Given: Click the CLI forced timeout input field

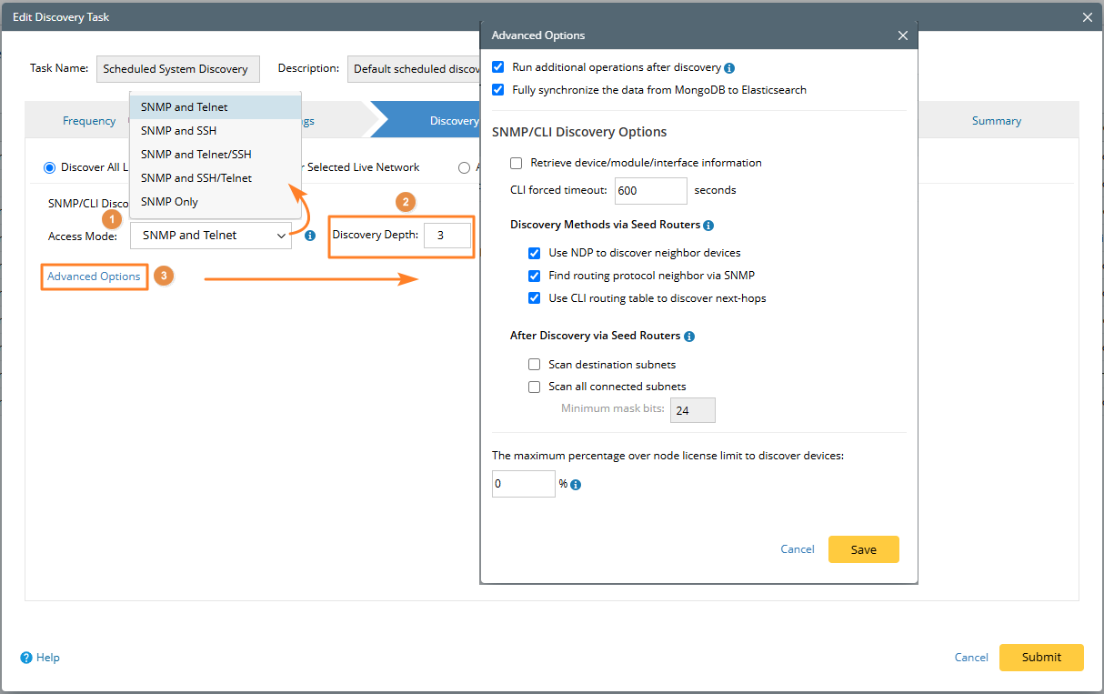Looking at the screenshot, I should [x=650, y=191].
